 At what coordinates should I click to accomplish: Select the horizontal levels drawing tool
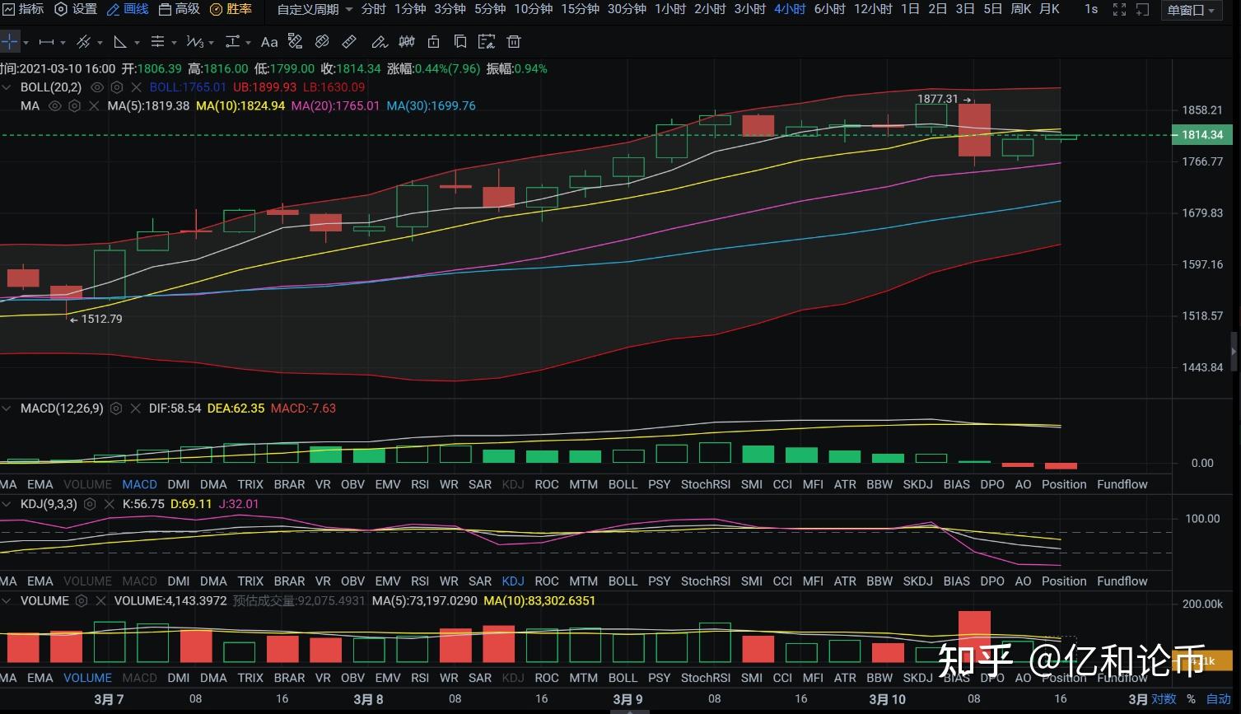157,41
